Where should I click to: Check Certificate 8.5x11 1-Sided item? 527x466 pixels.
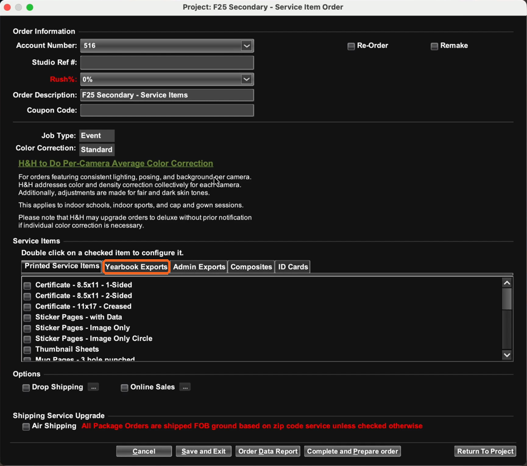[x=27, y=285]
